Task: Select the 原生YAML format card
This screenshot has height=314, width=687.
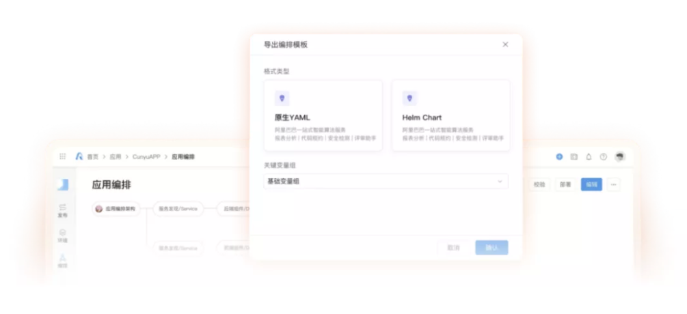Action: (x=323, y=115)
